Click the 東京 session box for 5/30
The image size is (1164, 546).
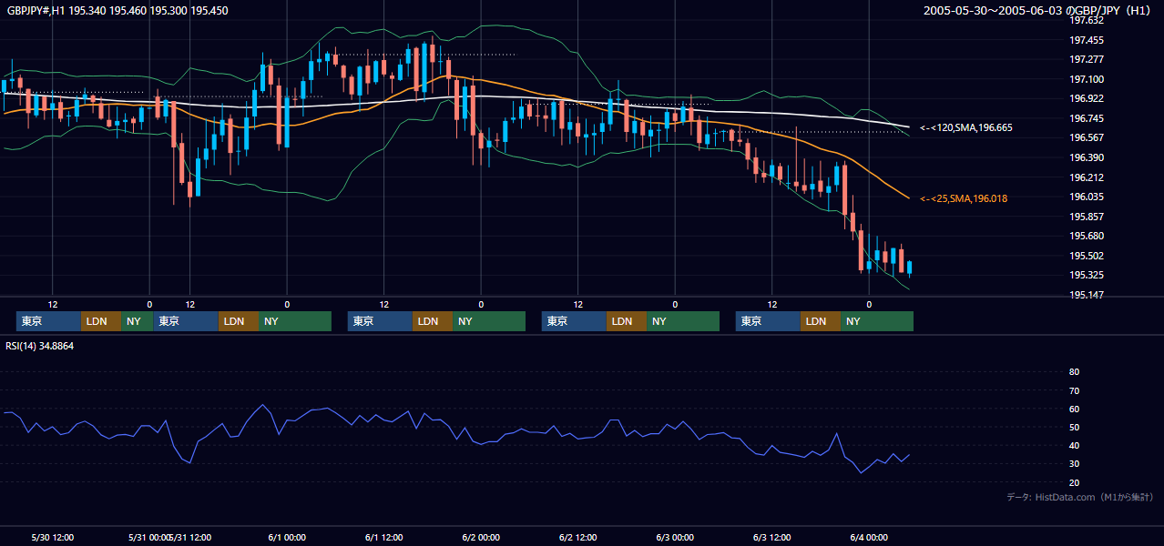coord(48,321)
